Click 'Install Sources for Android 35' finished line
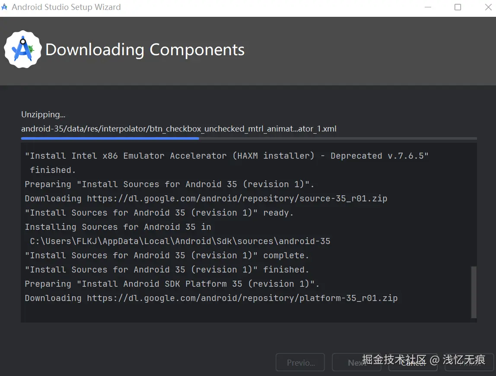This screenshot has width=496, height=376. 167,269
